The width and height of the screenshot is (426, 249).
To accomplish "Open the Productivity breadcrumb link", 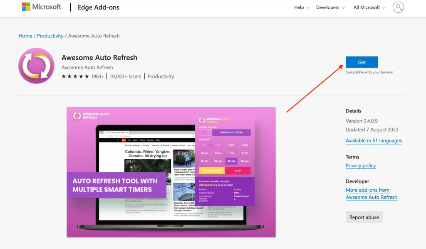I will [50, 36].
